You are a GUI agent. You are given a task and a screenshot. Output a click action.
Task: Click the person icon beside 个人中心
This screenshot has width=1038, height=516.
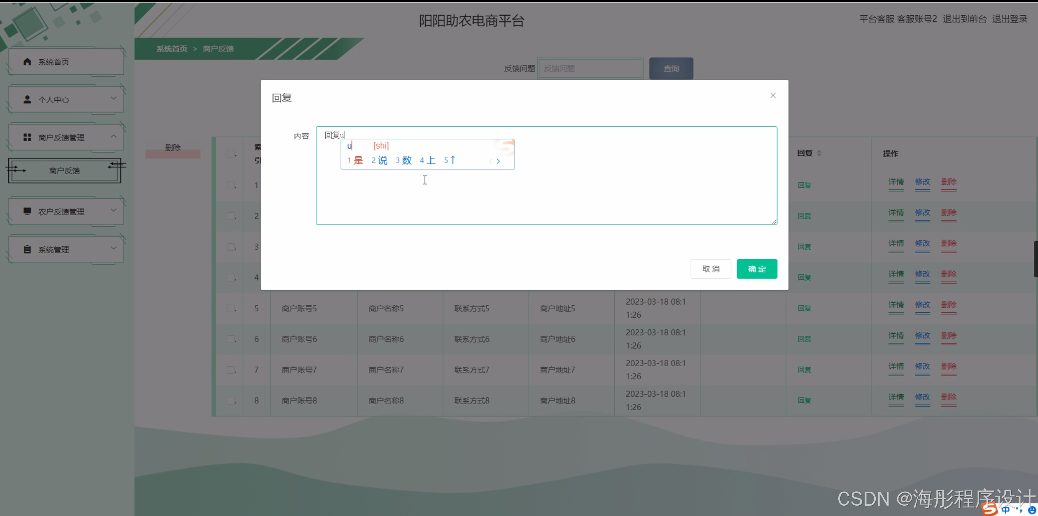pyautogui.click(x=27, y=100)
